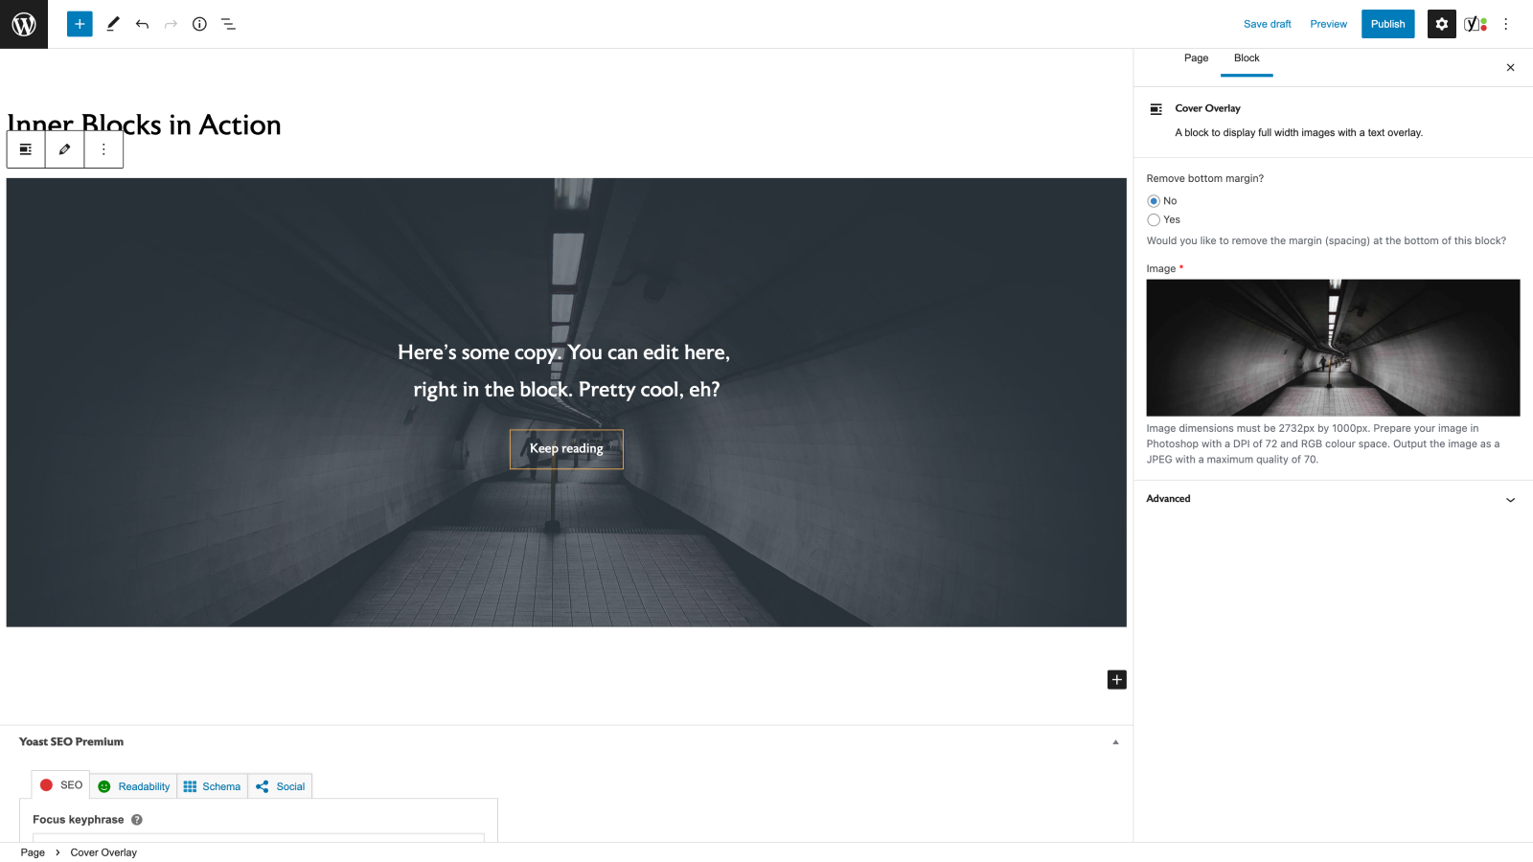Open the top-right Options three-dot menu

tap(1505, 24)
